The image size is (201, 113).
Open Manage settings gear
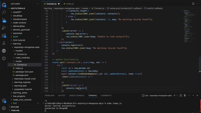pos(4,108)
